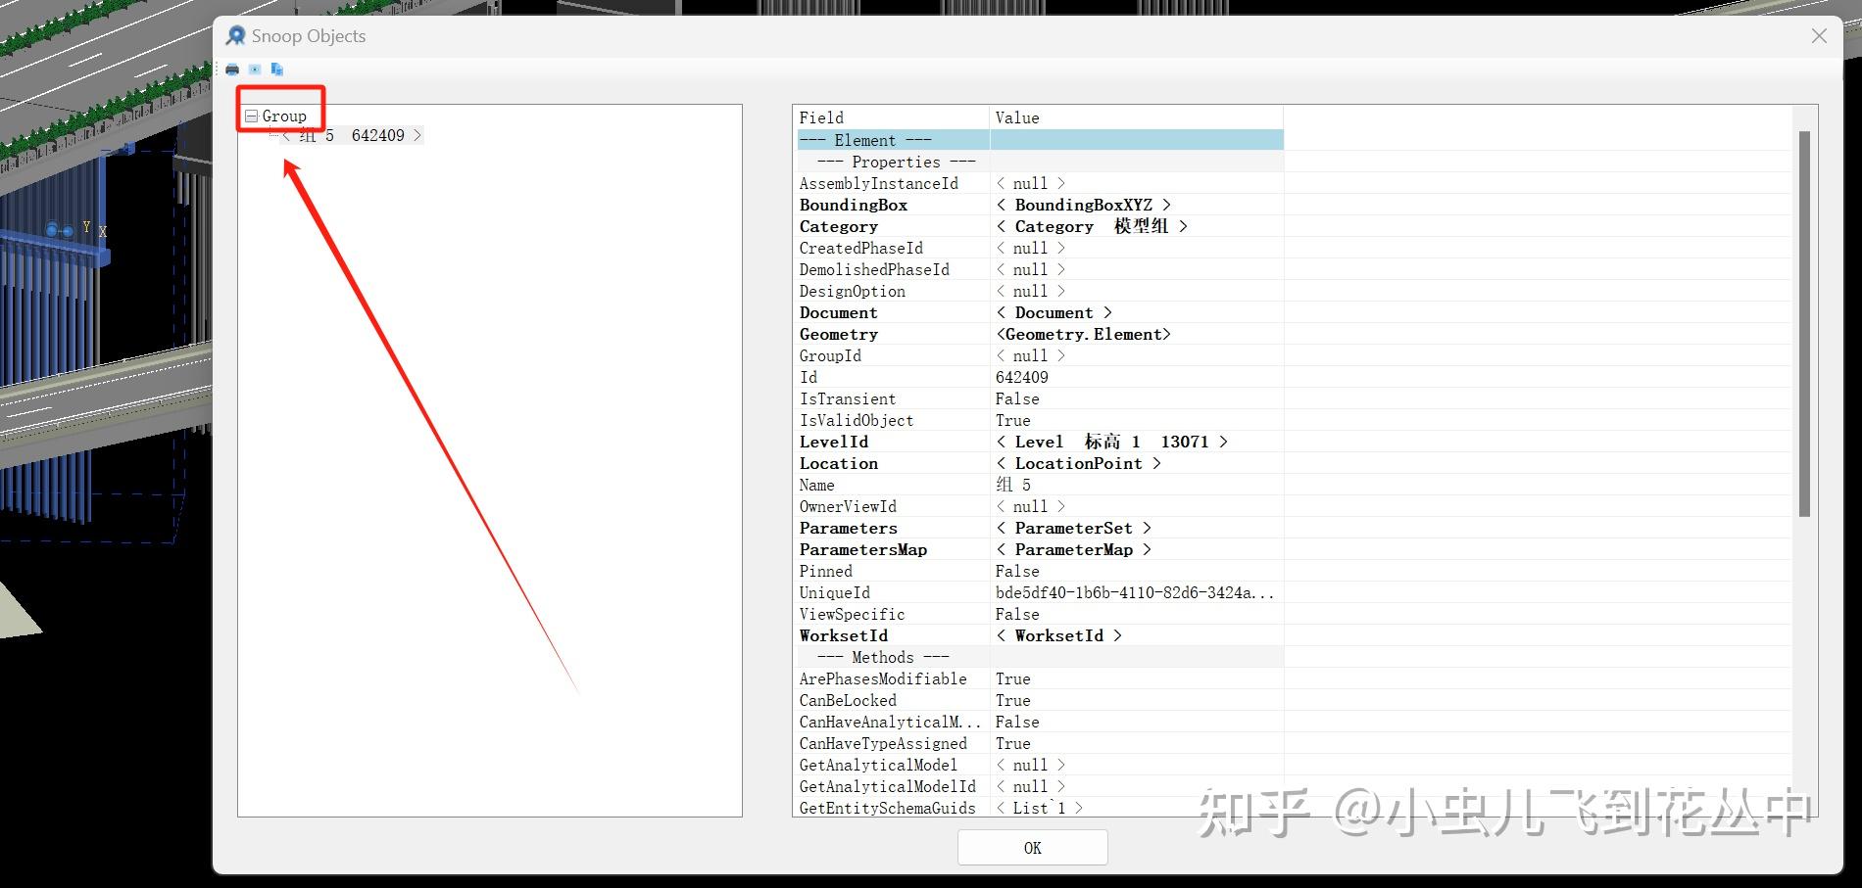Image resolution: width=1862 pixels, height=888 pixels.
Task: Select the LevelId field name
Action: tap(833, 443)
